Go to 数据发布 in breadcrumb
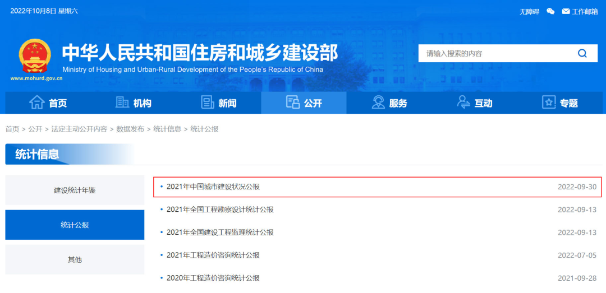606x293 pixels. click(130, 129)
